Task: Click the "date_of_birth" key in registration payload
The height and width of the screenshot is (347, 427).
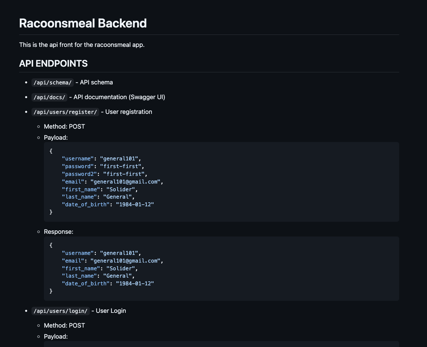Action: pos(85,204)
